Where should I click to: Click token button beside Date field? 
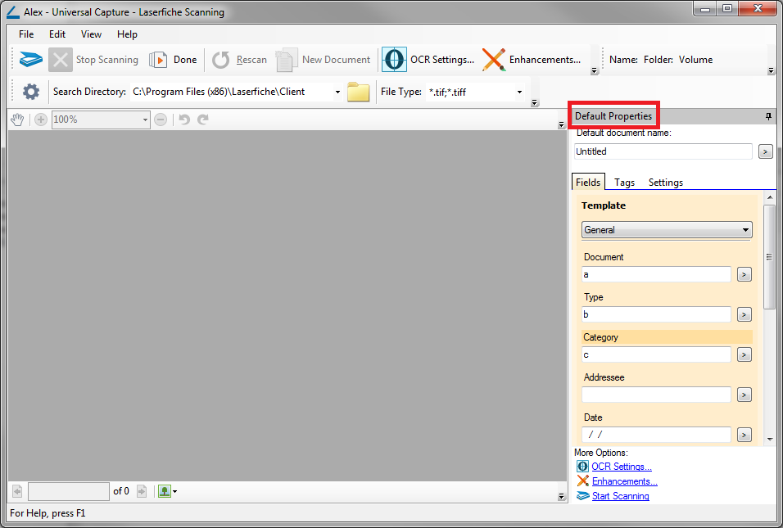[x=744, y=435]
